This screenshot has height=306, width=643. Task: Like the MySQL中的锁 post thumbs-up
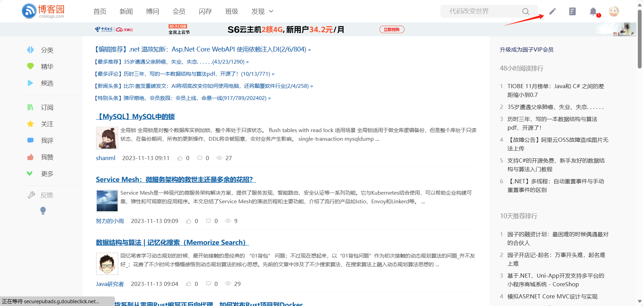pos(180,158)
